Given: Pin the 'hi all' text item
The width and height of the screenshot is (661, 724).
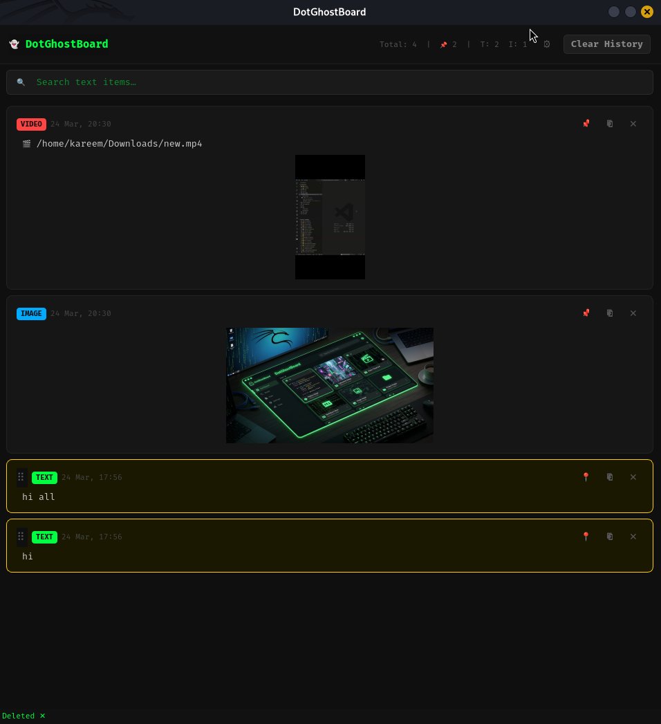Looking at the screenshot, I should pos(586,477).
